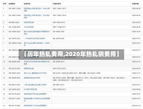The image size is (143, 109).
Task: Click the implementation date for GB 16994.5-2024
Action: pos(136,43)
